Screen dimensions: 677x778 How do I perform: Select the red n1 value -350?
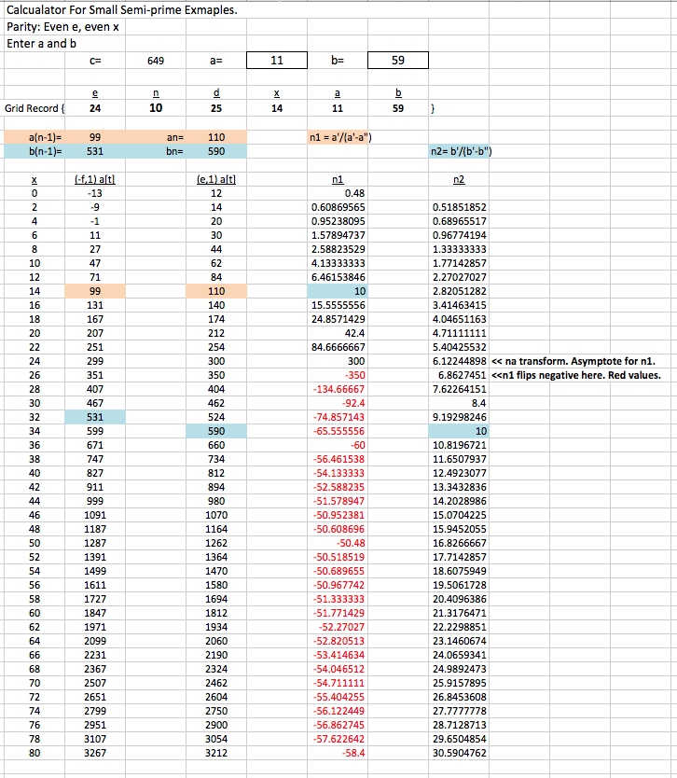354,375
